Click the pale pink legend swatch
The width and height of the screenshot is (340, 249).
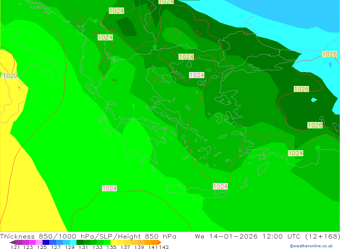click(x=39, y=242)
